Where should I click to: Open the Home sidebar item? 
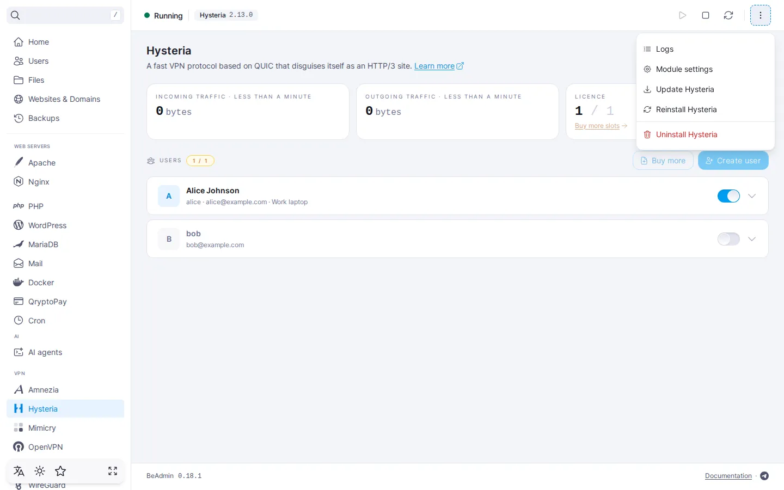(65, 42)
